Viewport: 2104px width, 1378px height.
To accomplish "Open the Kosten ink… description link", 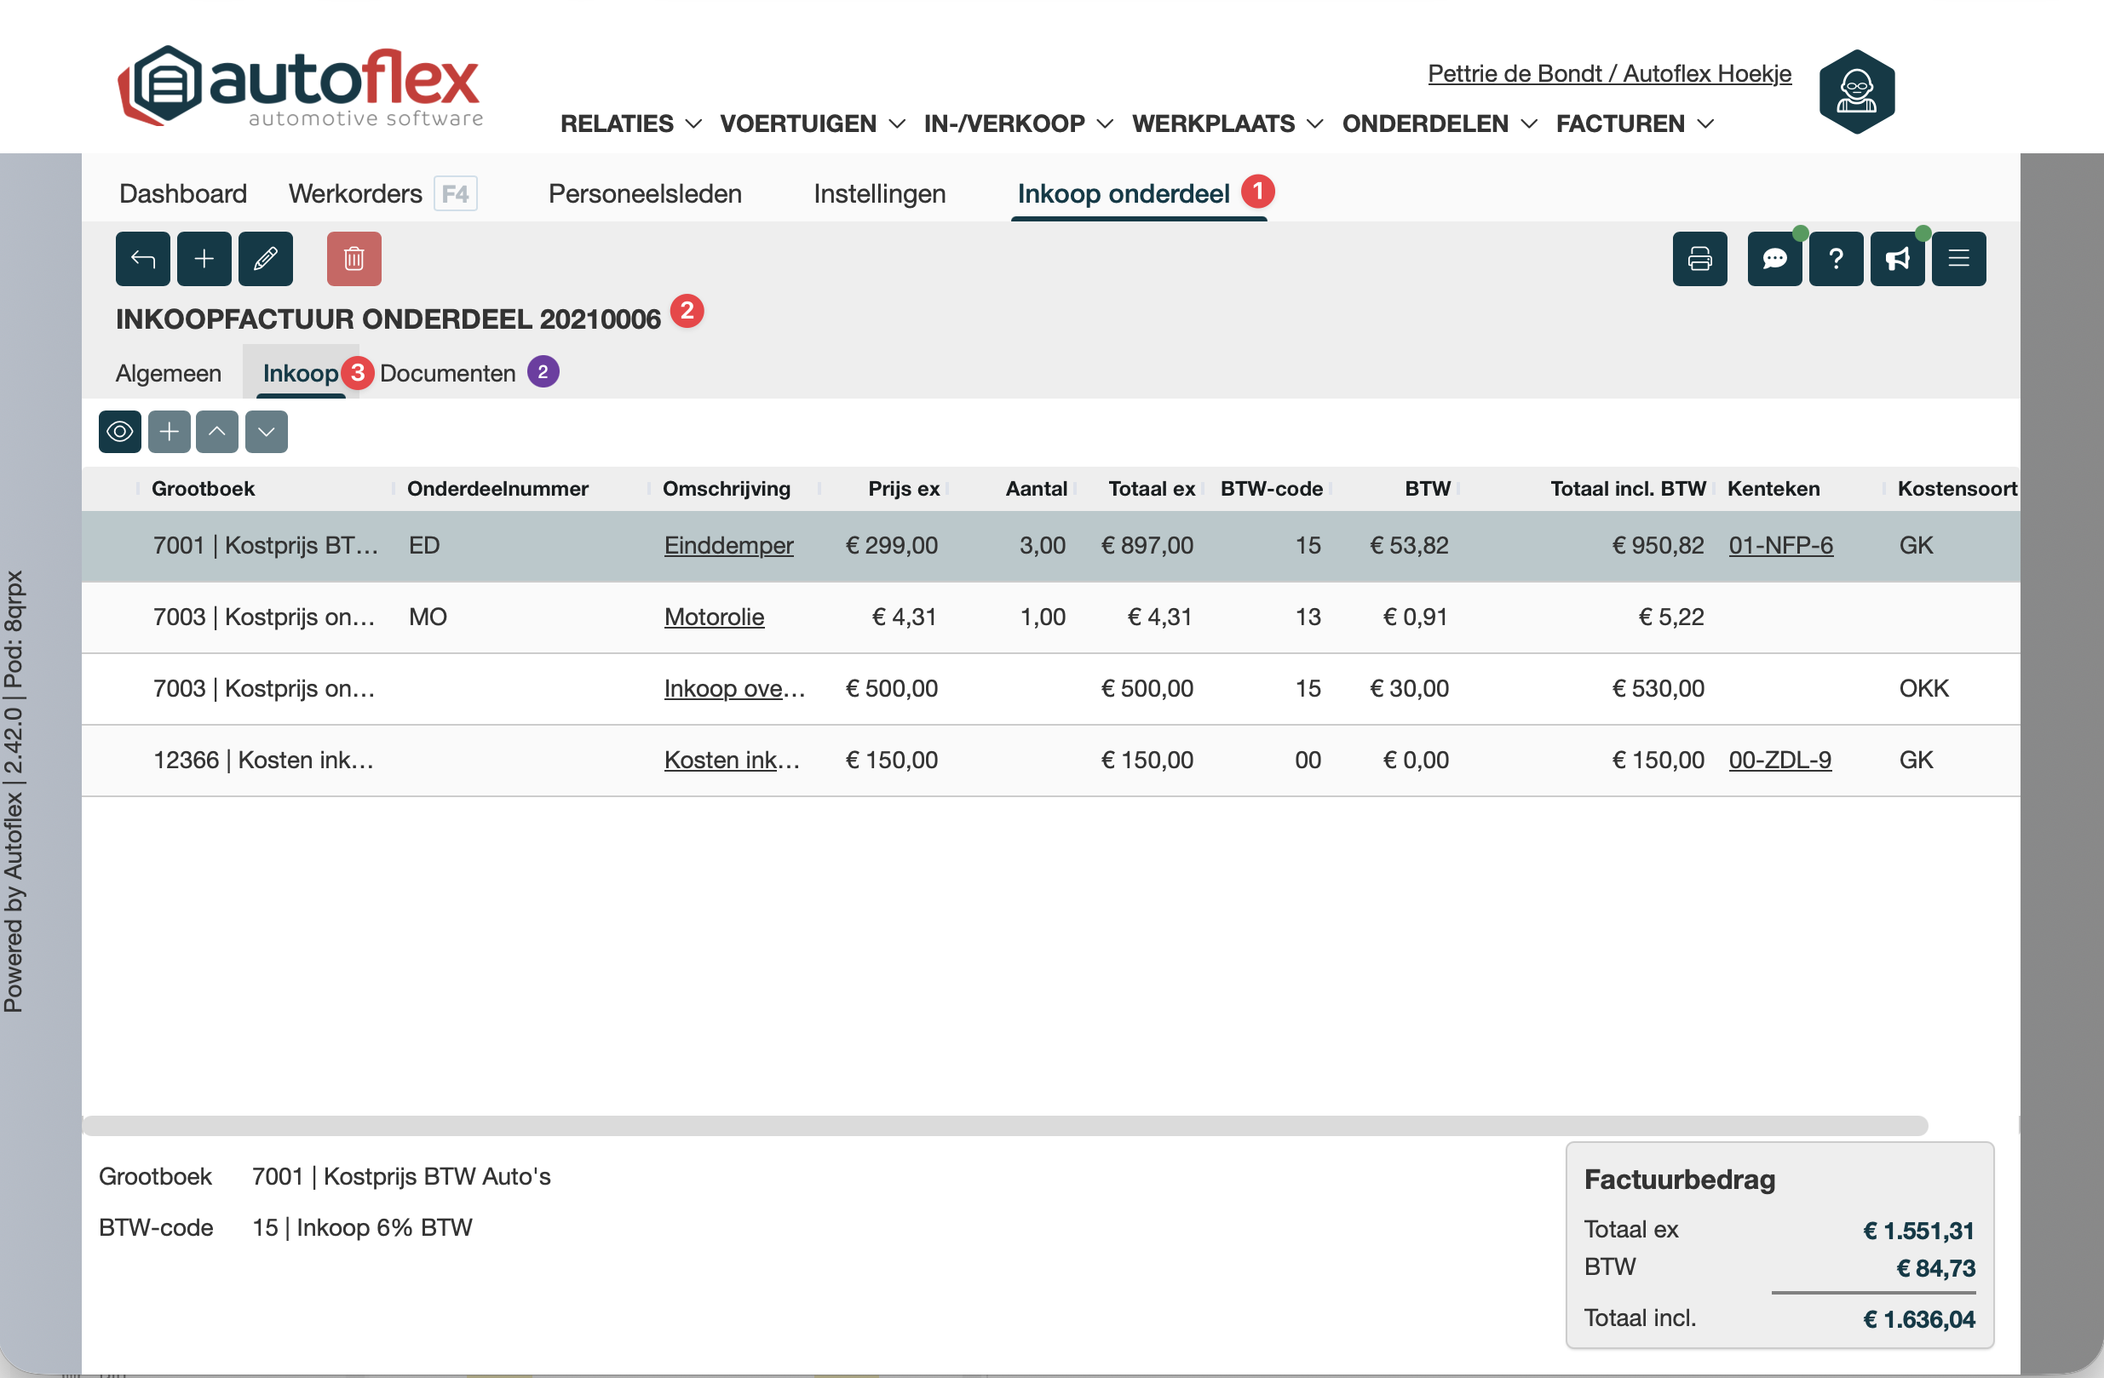I will 732,761.
